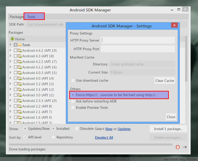Click Install 1 package button
The image size is (198, 161).
point(168,129)
